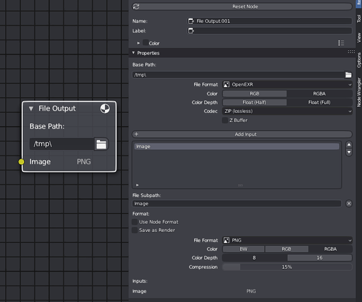Click yellow Image input socket on node
The height and width of the screenshot is (302, 362).
(x=21, y=162)
